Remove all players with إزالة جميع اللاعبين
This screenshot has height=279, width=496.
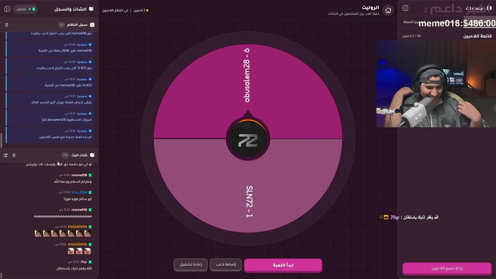[x=447, y=268]
